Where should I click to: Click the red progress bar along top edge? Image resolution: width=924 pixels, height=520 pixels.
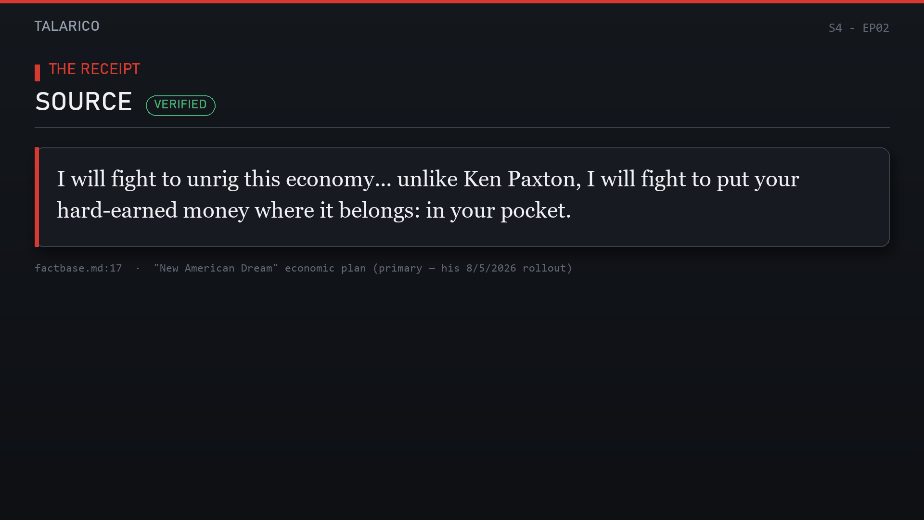[462, 1]
